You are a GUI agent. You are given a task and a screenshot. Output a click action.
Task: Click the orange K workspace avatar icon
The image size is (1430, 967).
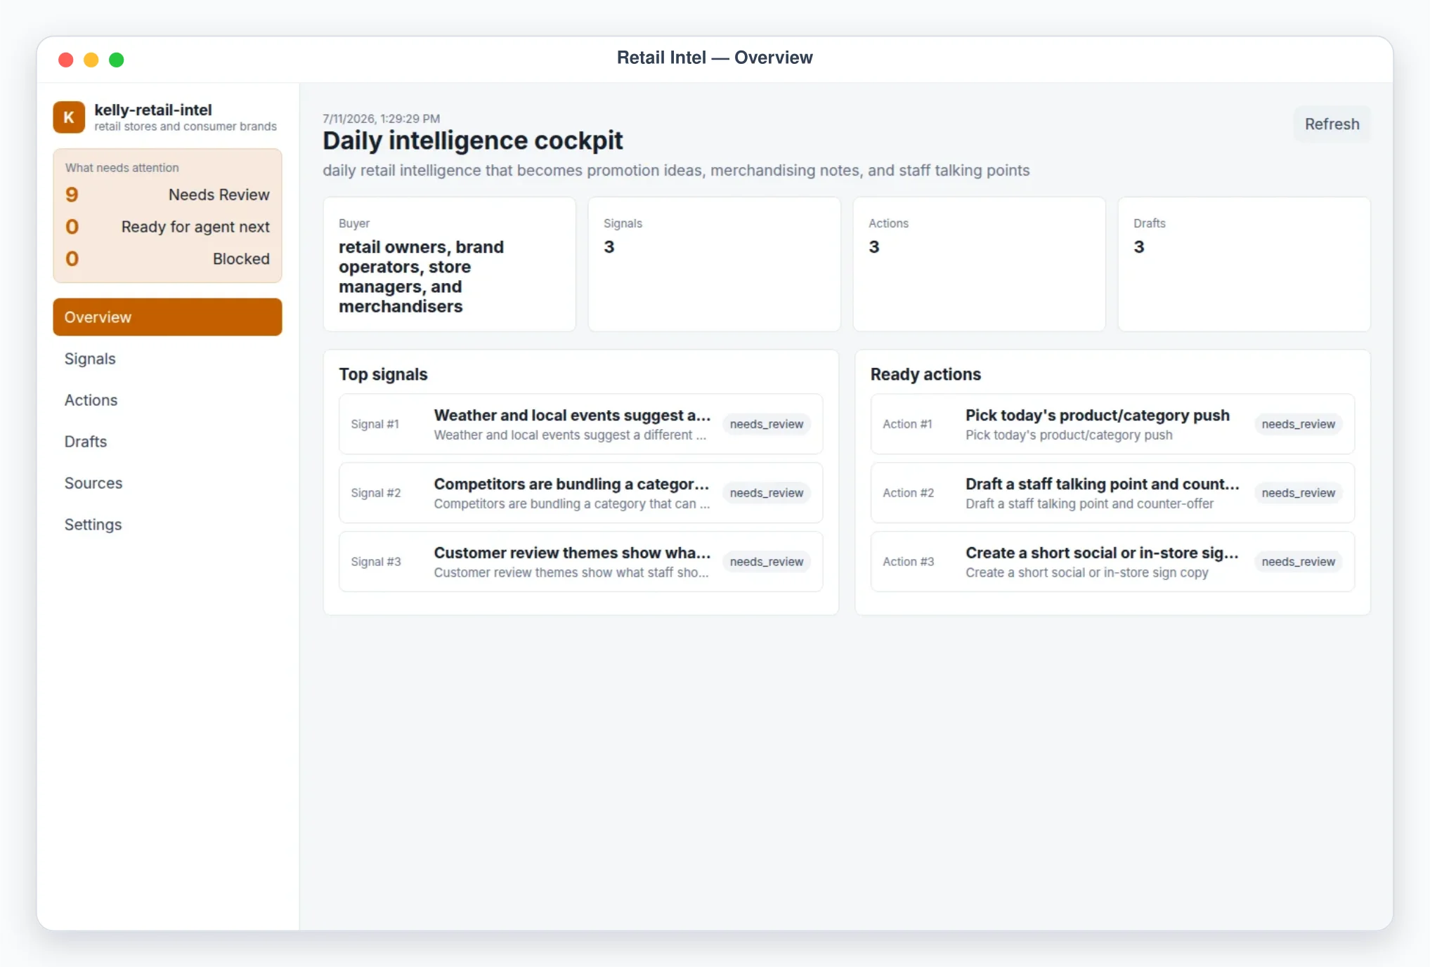(69, 117)
